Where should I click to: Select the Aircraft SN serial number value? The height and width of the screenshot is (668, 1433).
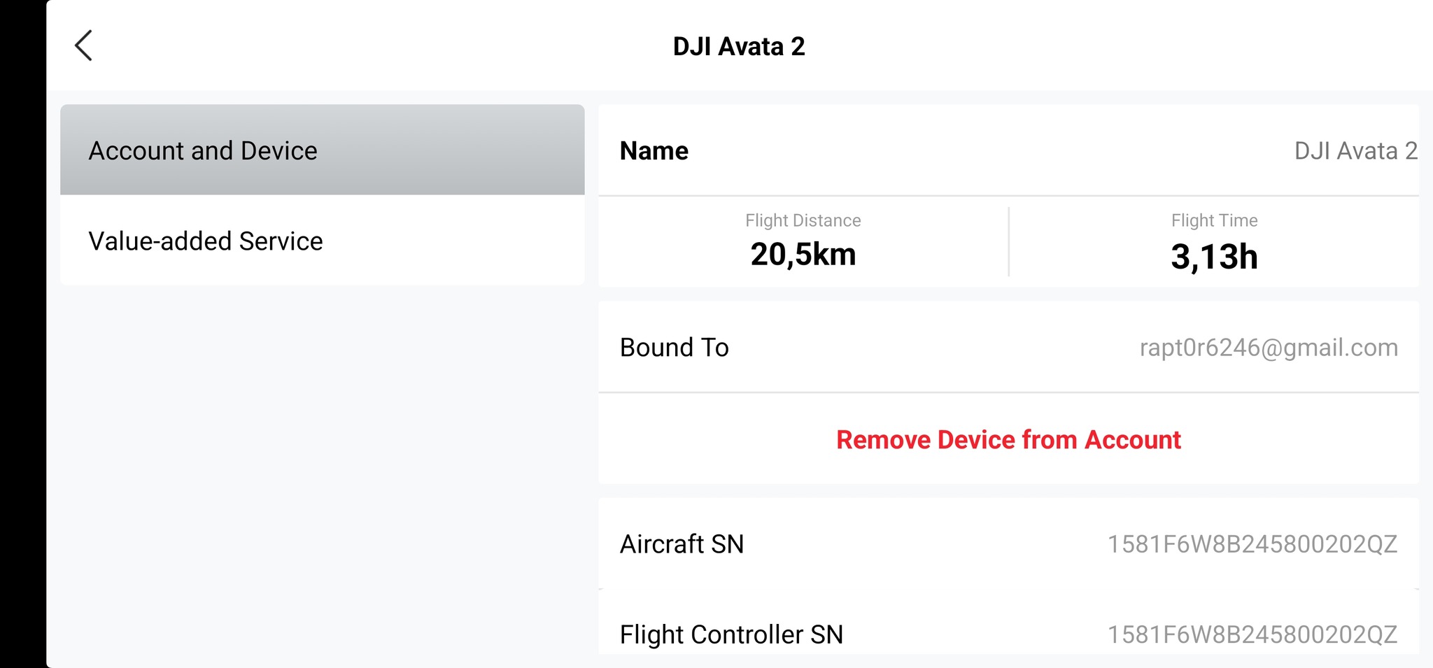point(1252,544)
